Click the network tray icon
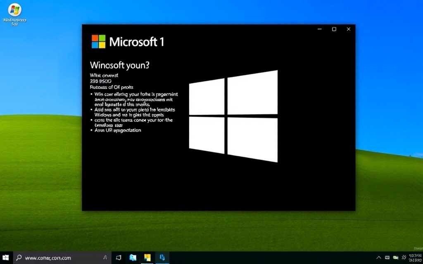423x264 pixels. (x=404, y=257)
